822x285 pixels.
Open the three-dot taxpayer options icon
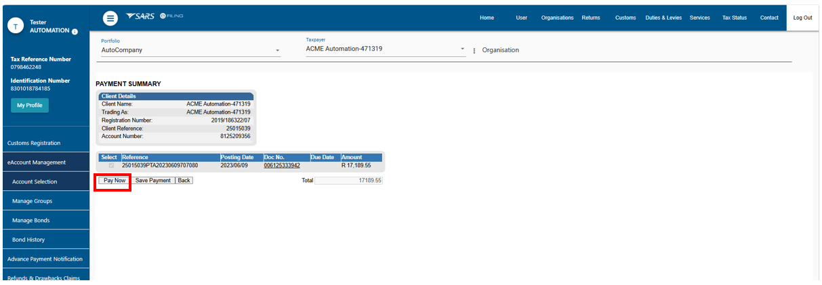[474, 51]
